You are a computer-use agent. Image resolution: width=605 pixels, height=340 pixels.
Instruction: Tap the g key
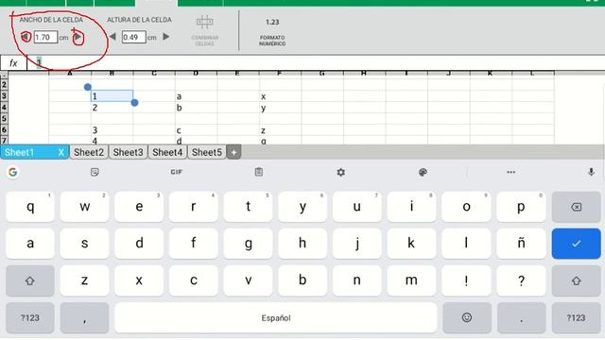point(249,244)
